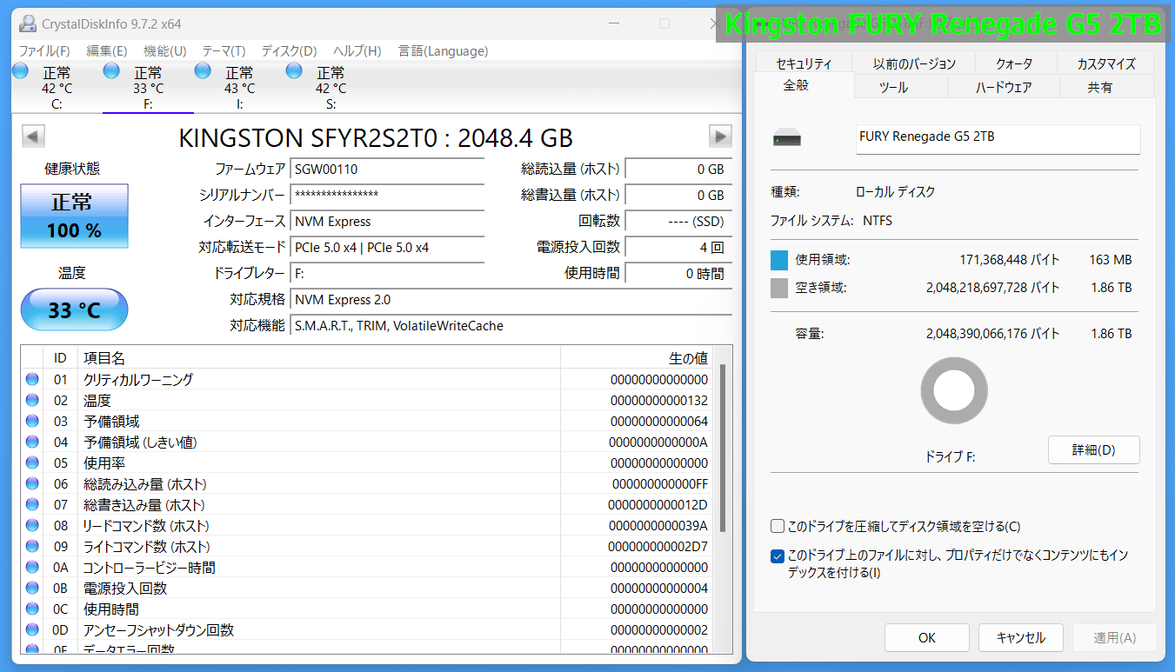Click the drive icon in properties dialog

[x=787, y=139]
